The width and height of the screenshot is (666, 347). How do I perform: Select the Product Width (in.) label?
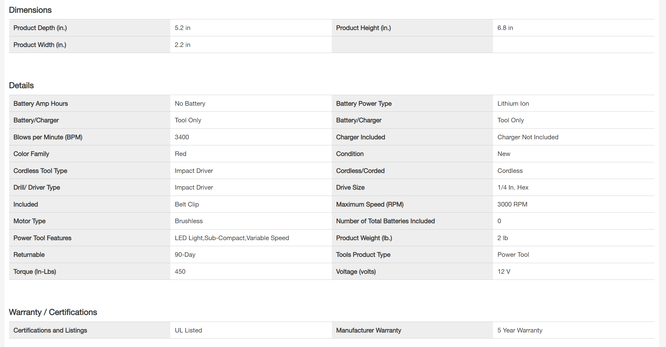click(40, 45)
